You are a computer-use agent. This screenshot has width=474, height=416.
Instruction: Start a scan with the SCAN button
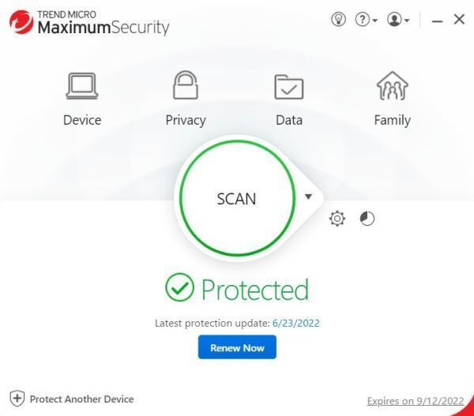[x=236, y=199]
